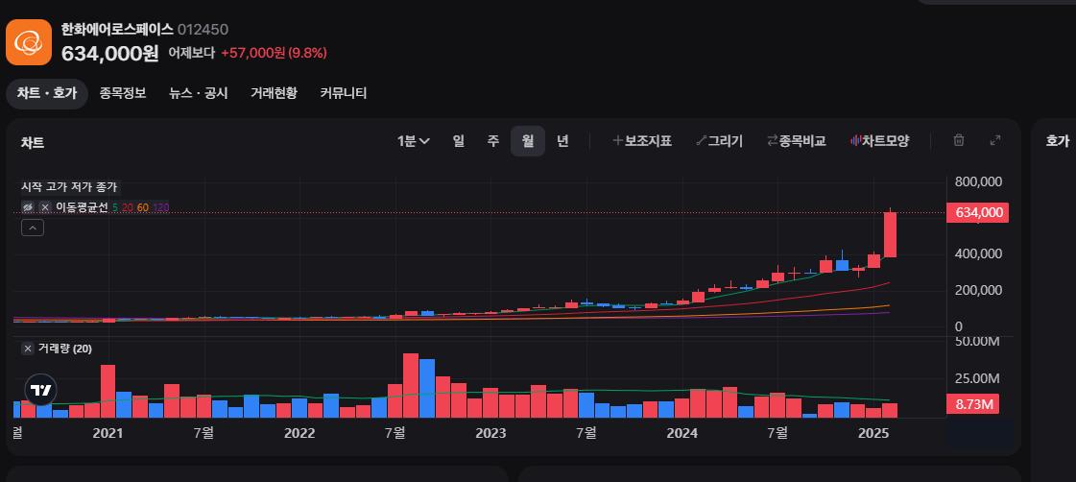Open 종목비교 stock comparison
The image size is (1076, 482).
coord(796,141)
